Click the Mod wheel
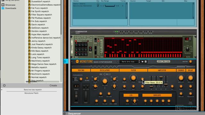This screenshot has height=115, width=205. click(86, 96)
